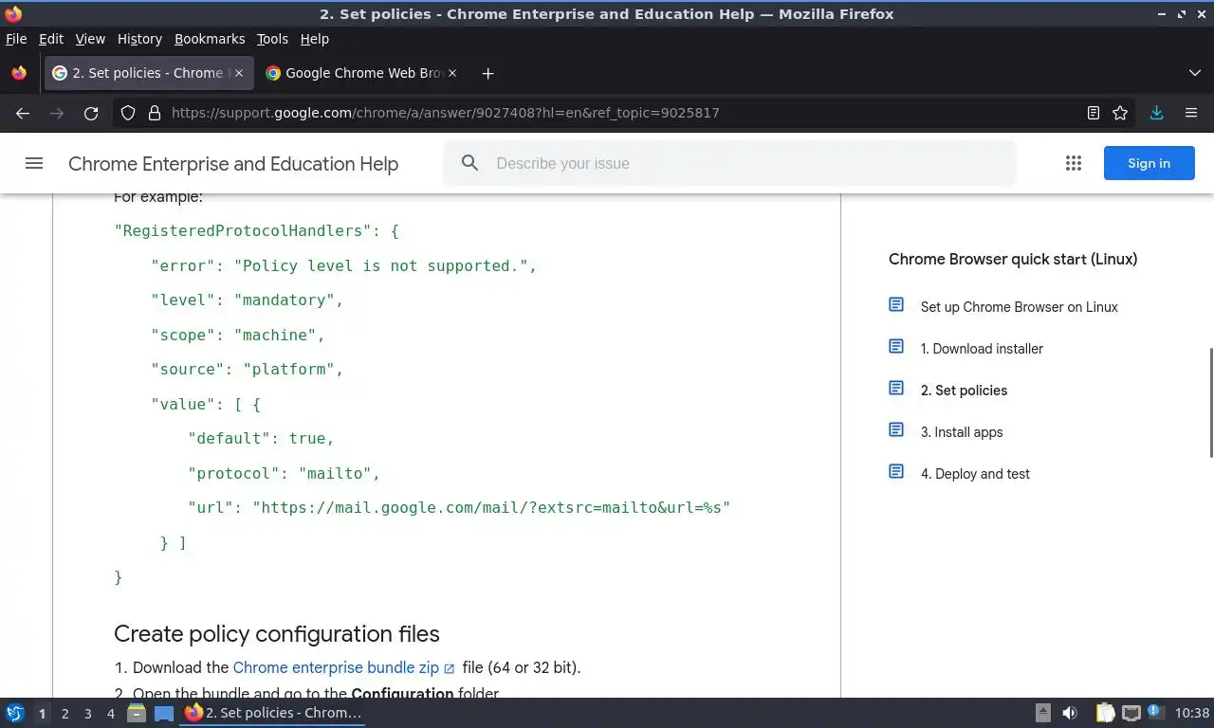
Task: Open the View menu
Action: click(90, 39)
